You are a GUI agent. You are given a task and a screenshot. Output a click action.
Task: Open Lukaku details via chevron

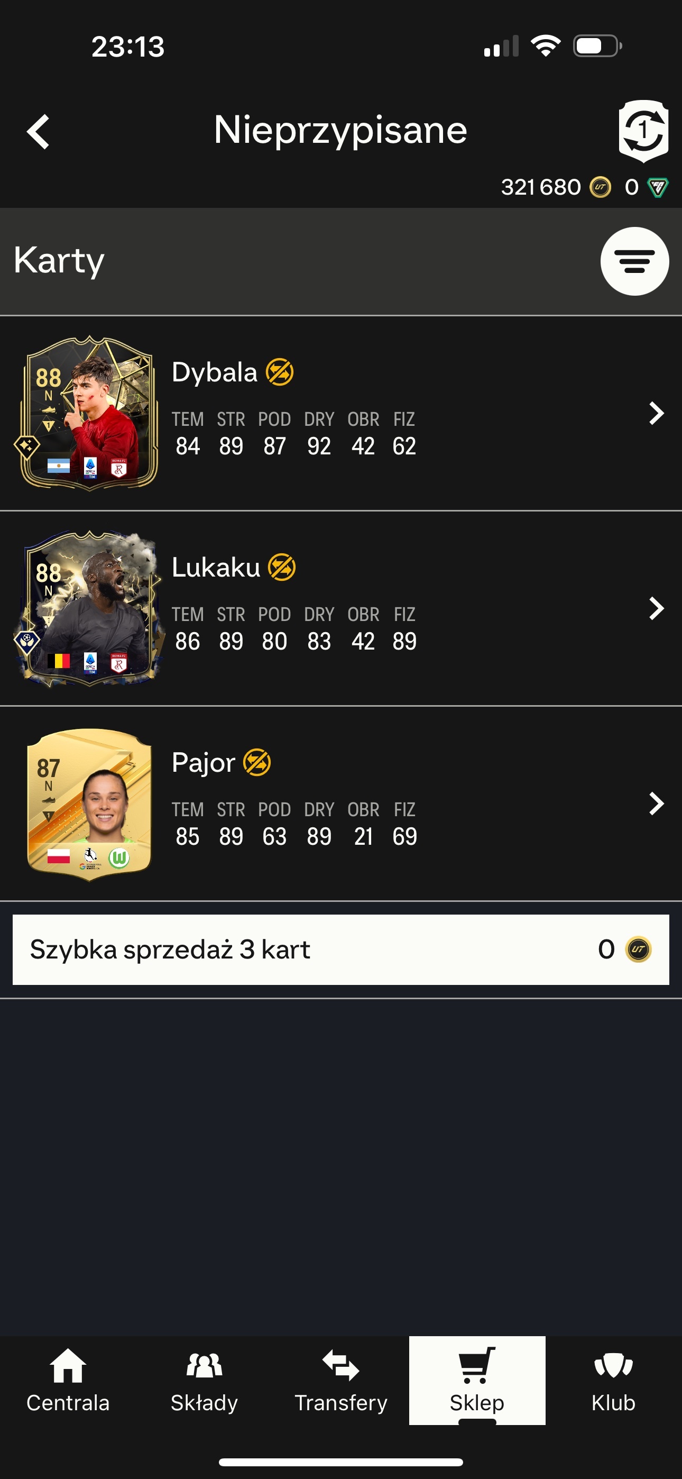point(656,608)
